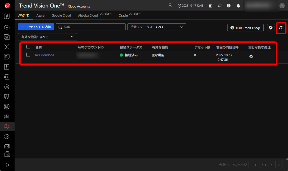This screenshot has height=171, width=288.
Task: Click the header search magnifier icon
Action: pos(170,5)
